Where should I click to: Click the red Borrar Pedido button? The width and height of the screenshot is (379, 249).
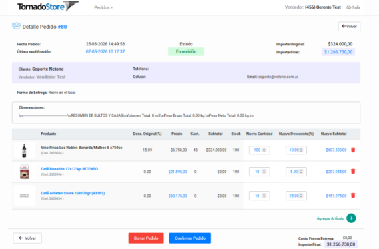146,238
